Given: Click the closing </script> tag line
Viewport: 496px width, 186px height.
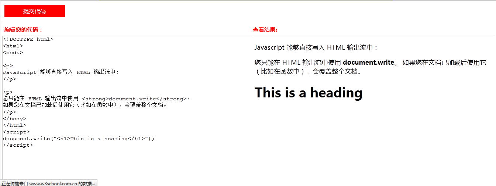Looking at the screenshot, I should coord(18,145).
